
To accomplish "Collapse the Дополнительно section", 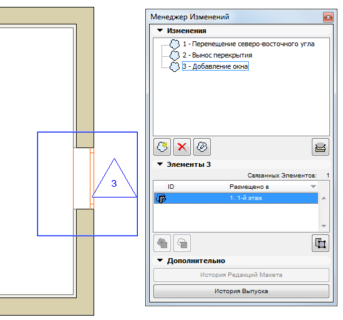I will (x=160, y=261).
